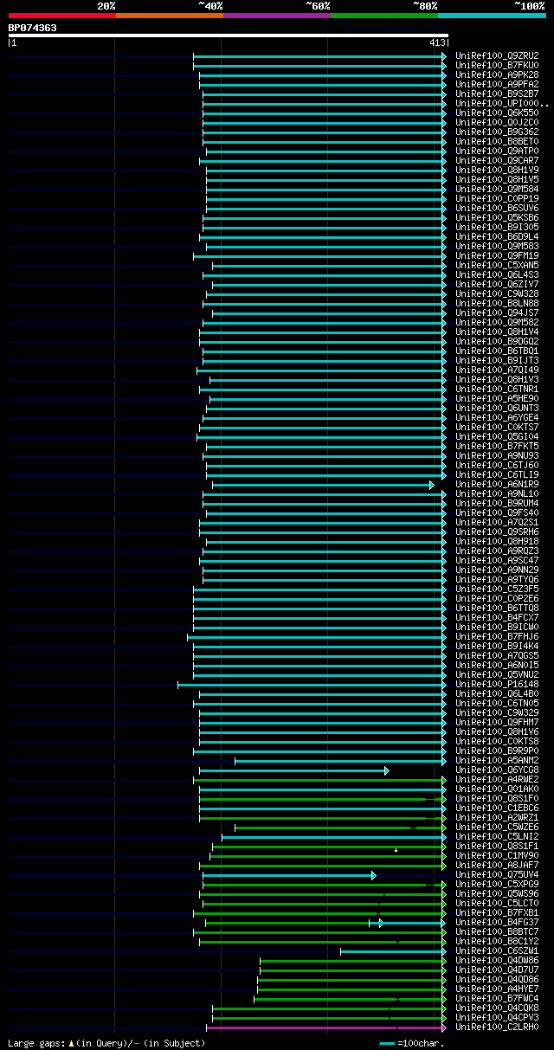This screenshot has width=554, height=1050.
Task: Open hit UniRef100_C2LRH0
Action: (x=497, y=1027)
